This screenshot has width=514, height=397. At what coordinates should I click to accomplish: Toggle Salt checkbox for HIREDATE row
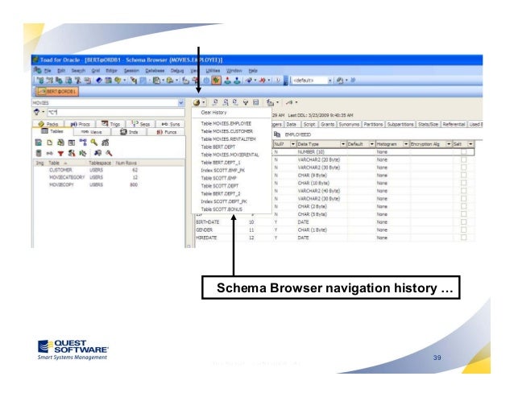(464, 238)
